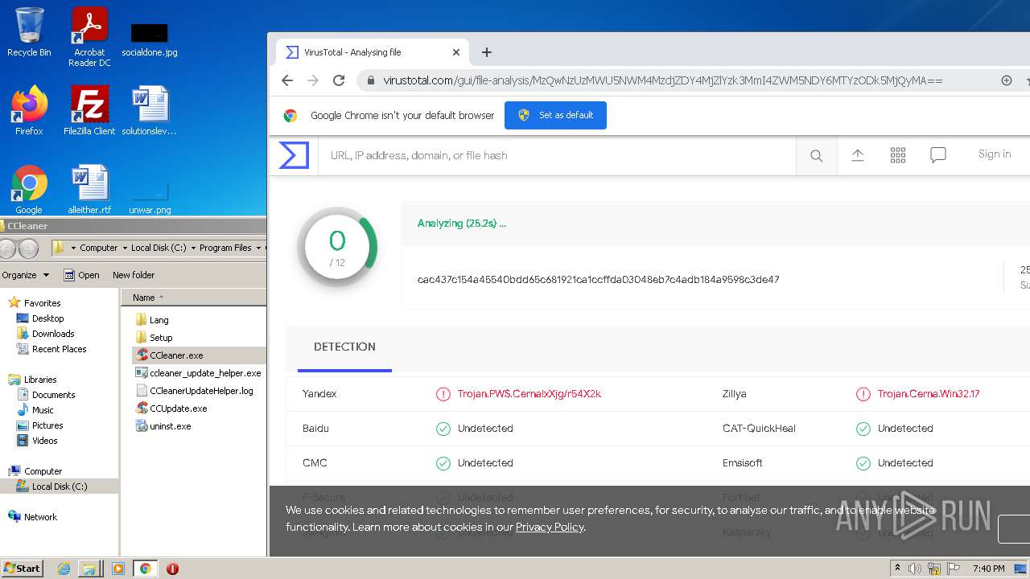The height and width of the screenshot is (579, 1030).
Task: Expand Computer breadcrumb arrow
Action: pos(124,248)
